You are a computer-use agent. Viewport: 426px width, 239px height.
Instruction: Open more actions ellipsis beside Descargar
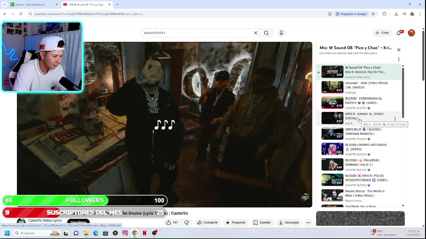coord(308,222)
